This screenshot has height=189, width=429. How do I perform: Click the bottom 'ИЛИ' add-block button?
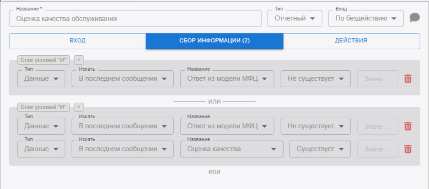(x=214, y=172)
